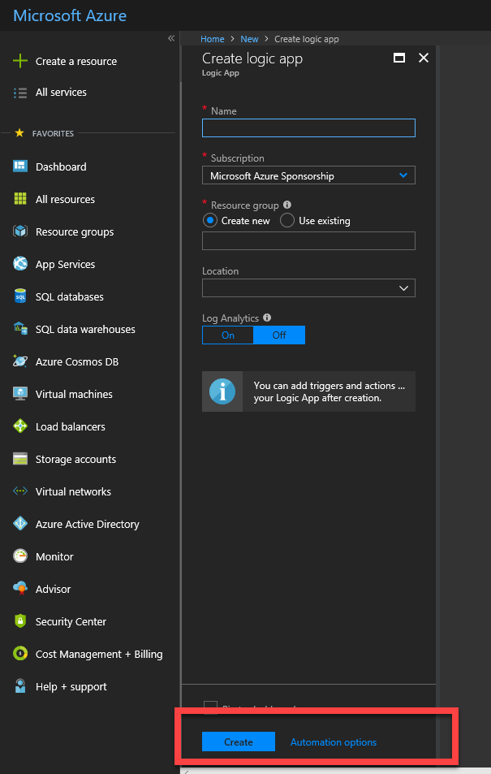Image resolution: width=491 pixels, height=774 pixels.
Task: Open the Dashboard icon in sidebar
Action: pyautogui.click(x=20, y=166)
